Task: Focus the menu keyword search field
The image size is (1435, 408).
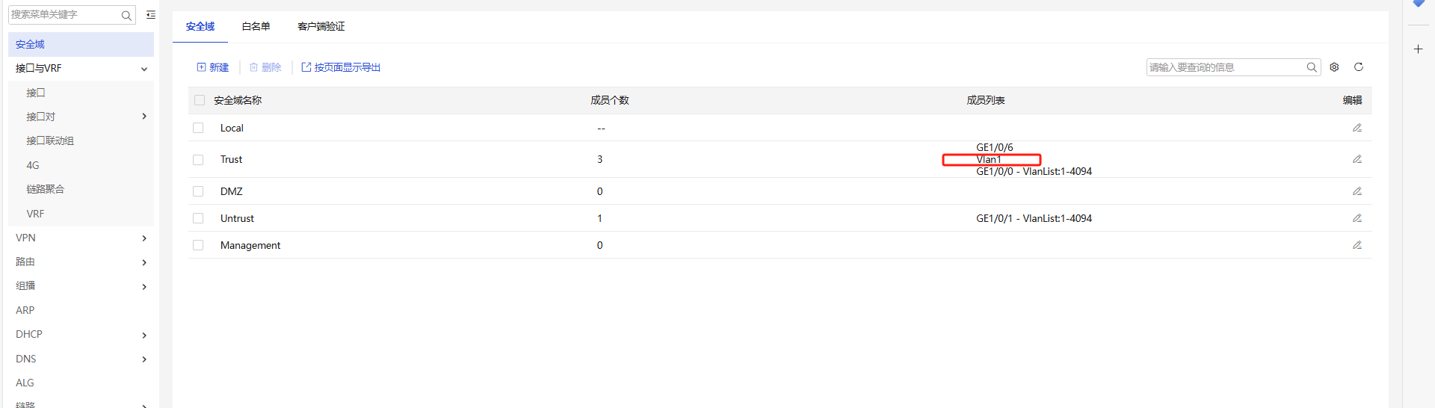Action: pyautogui.click(x=64, y=15)
